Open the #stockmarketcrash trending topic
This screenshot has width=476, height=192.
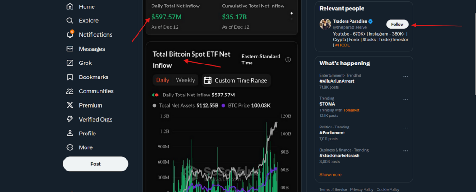339,156
